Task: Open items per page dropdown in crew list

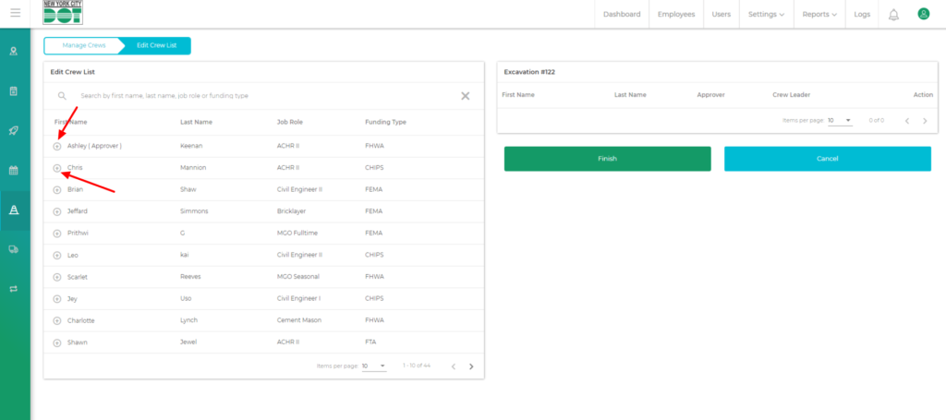Action: click(374, 366)
